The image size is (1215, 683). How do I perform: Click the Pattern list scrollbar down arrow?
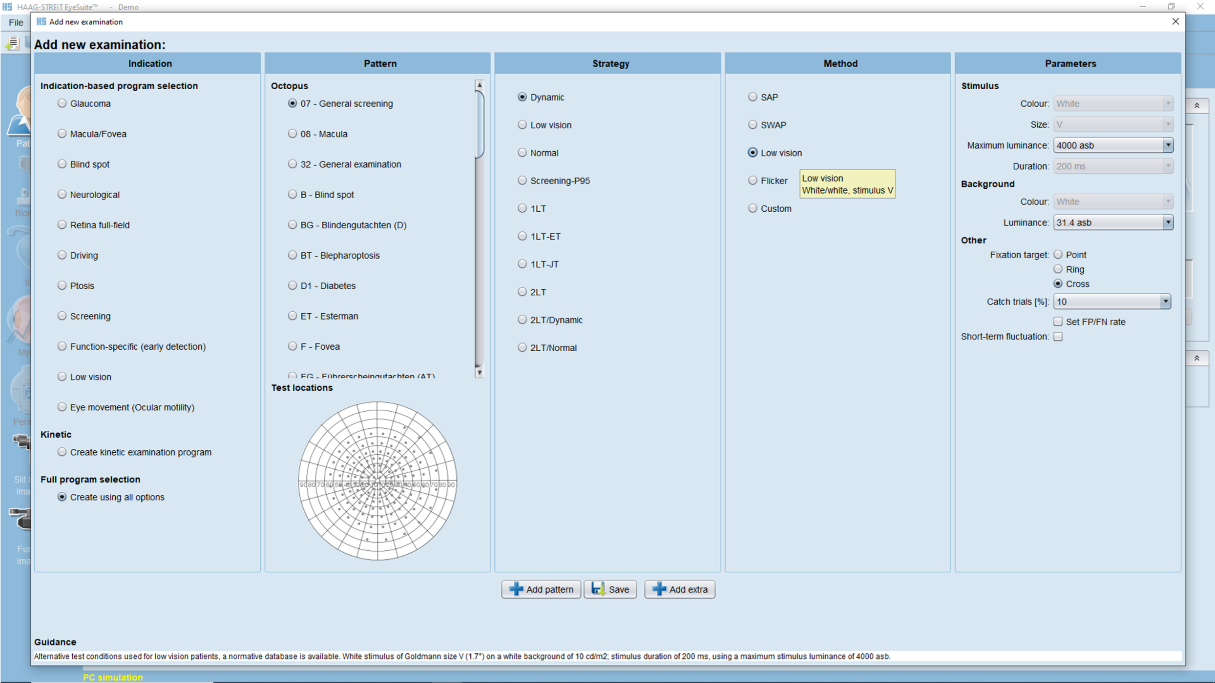click(480, 373)
